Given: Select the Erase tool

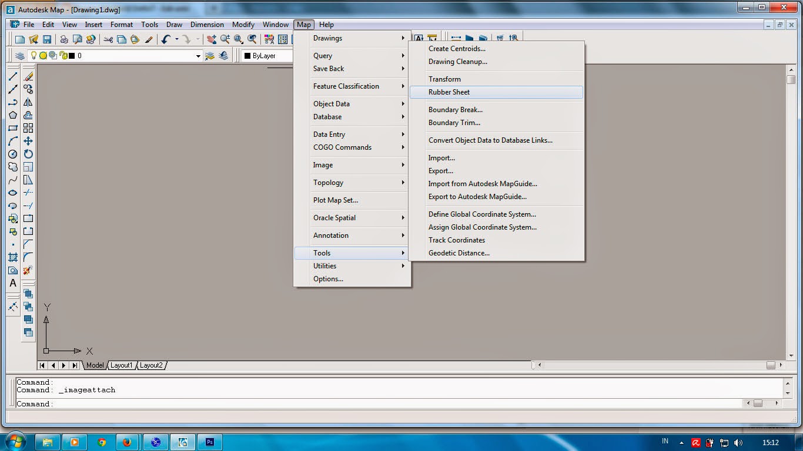Looking at the screenshot, I should point(28,76).
